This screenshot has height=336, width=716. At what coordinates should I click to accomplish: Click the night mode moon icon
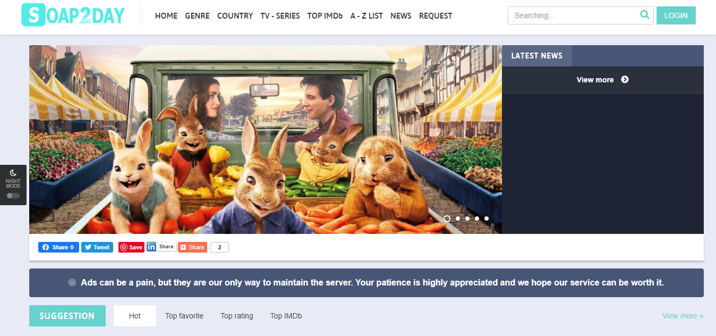[13, 172]
